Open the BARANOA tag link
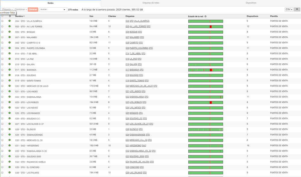Viewport: 301px width, 177px height. 134,70
